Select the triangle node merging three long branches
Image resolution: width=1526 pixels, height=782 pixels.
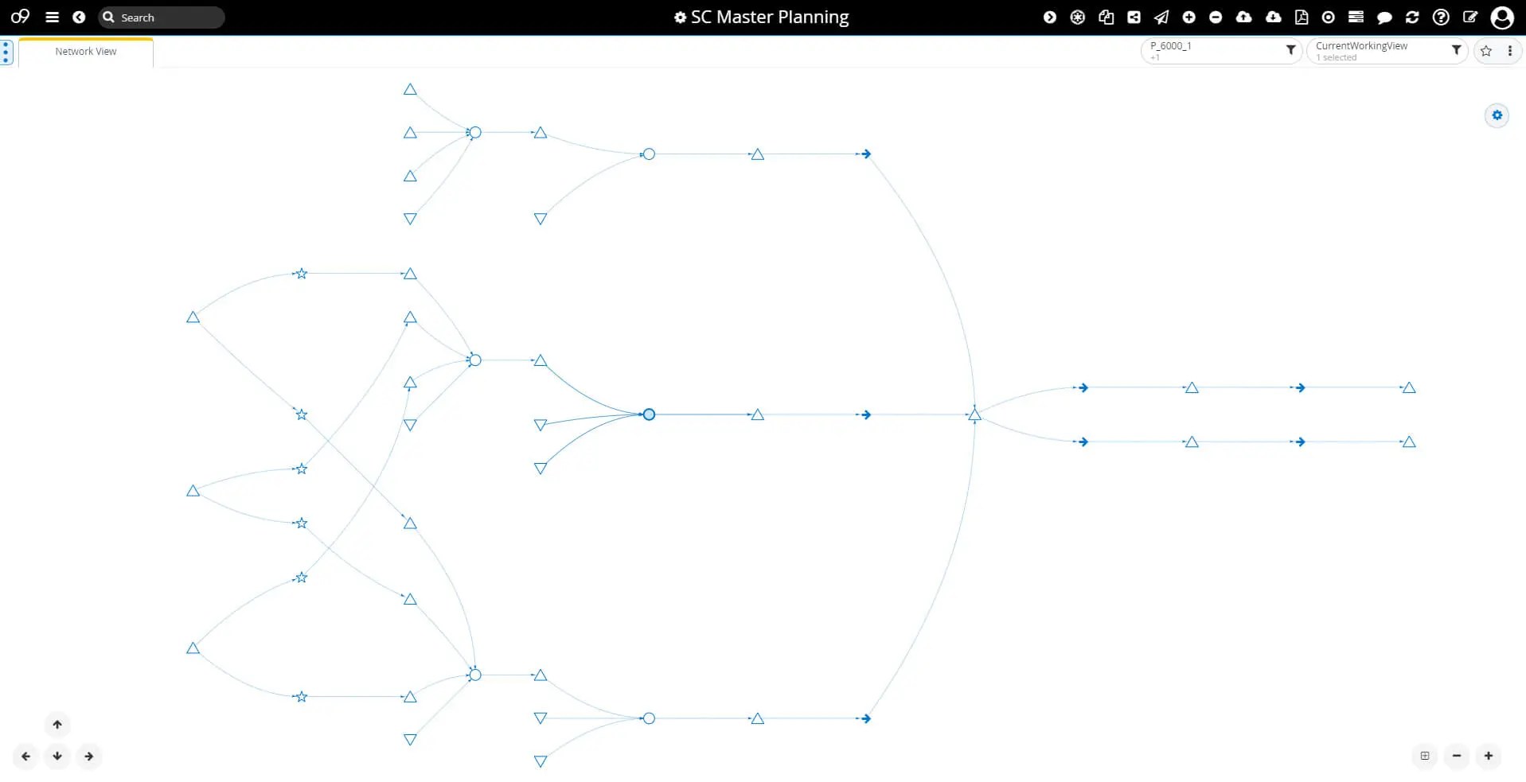(x=974, y=414)
